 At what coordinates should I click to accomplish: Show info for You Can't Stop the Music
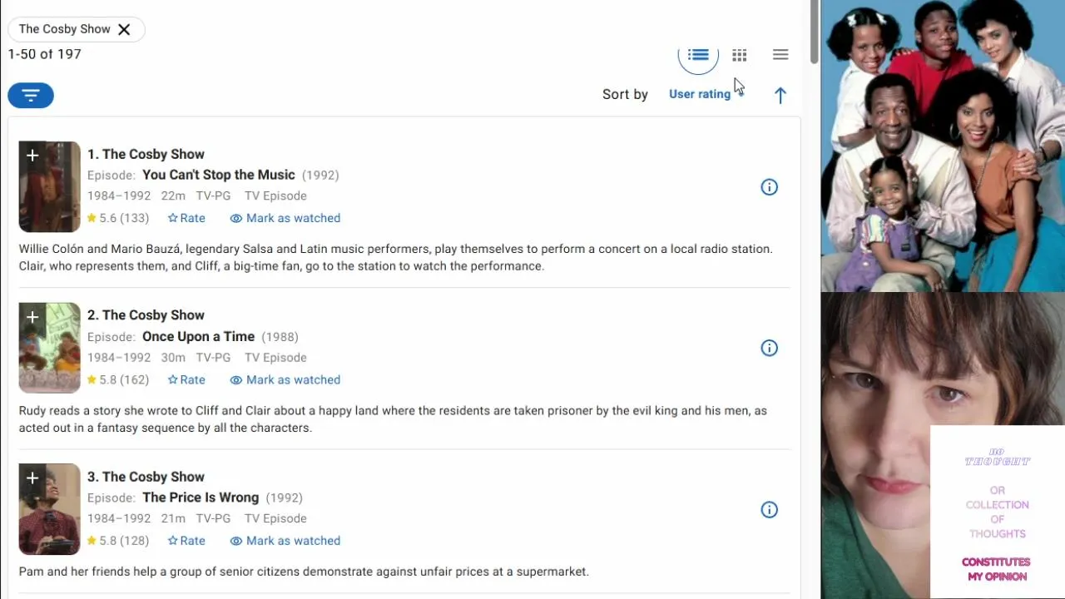pos(770,187)
